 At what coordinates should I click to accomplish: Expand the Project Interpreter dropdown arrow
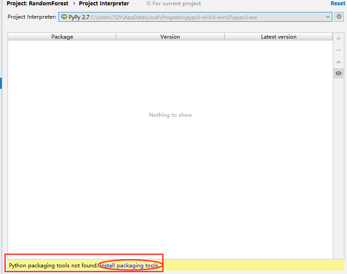[x=328, y=17]
